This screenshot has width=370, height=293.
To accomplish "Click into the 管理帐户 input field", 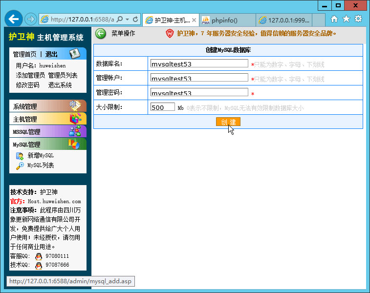I will pos(199,78).
